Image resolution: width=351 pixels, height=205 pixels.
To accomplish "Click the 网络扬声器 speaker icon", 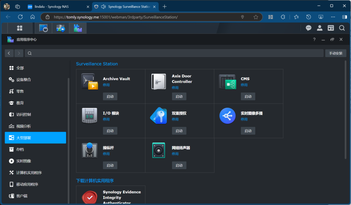I will (x=159, y=150).
